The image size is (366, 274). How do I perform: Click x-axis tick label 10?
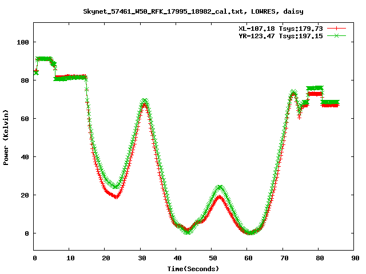(70, 258)
